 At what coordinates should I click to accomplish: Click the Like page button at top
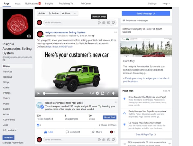point(42,13)
